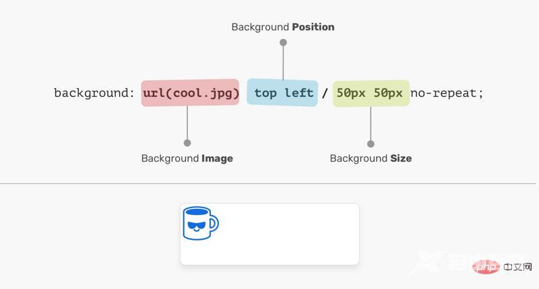Screen dimensions: 539x289
Task: Click the gray dot under Background Position label
Action: pyautogui.click(x=283, y=42)
